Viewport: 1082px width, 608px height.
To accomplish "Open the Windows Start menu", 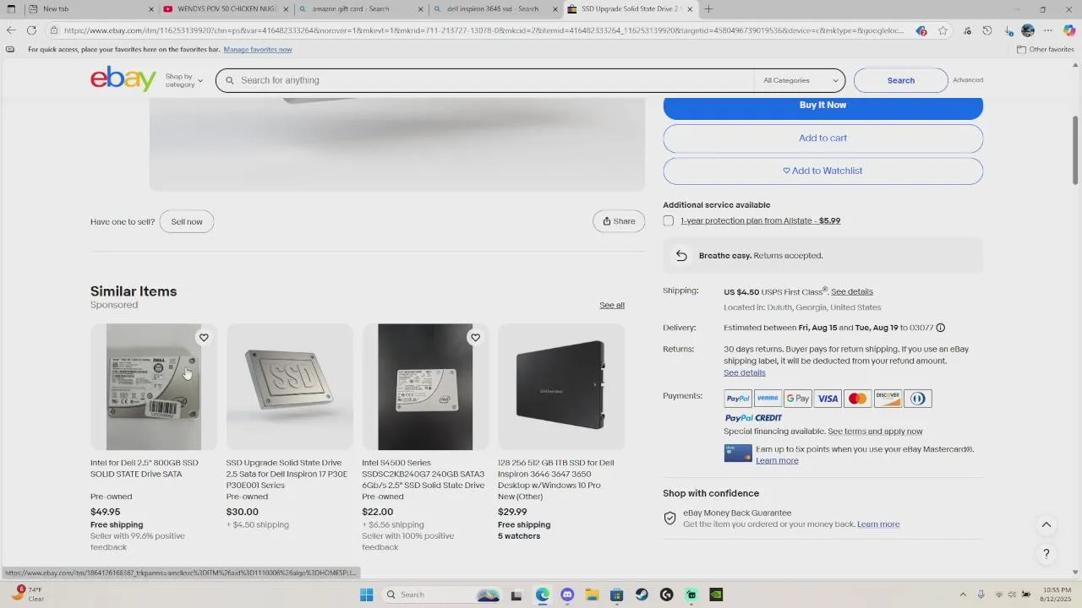I will 366,594.
